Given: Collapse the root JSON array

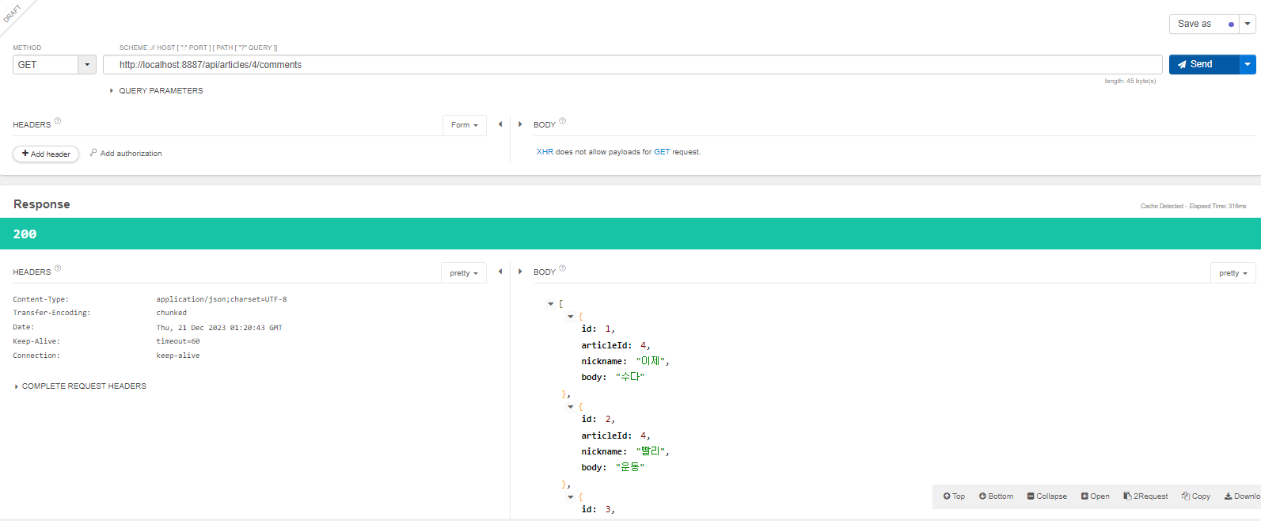Looking at the screenshot, I should tap(551, 304).
